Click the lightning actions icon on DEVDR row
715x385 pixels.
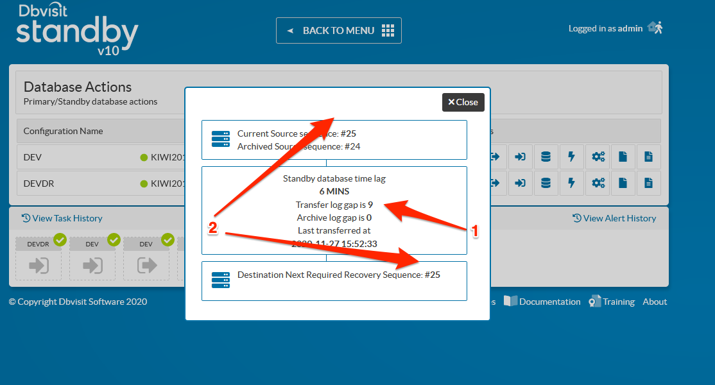572,184
